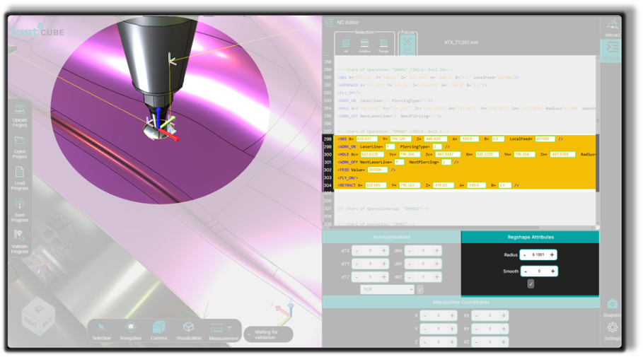Image resolution: width=643 pixels, height=357 pixels.
Task: Increase the Radius value with plus
Action: click(x=552, y=254)
